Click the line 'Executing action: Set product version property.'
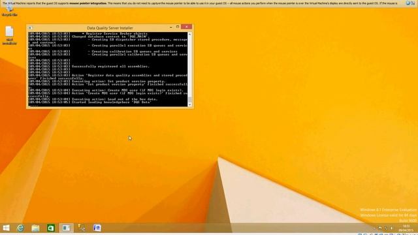 pos(118,81)
